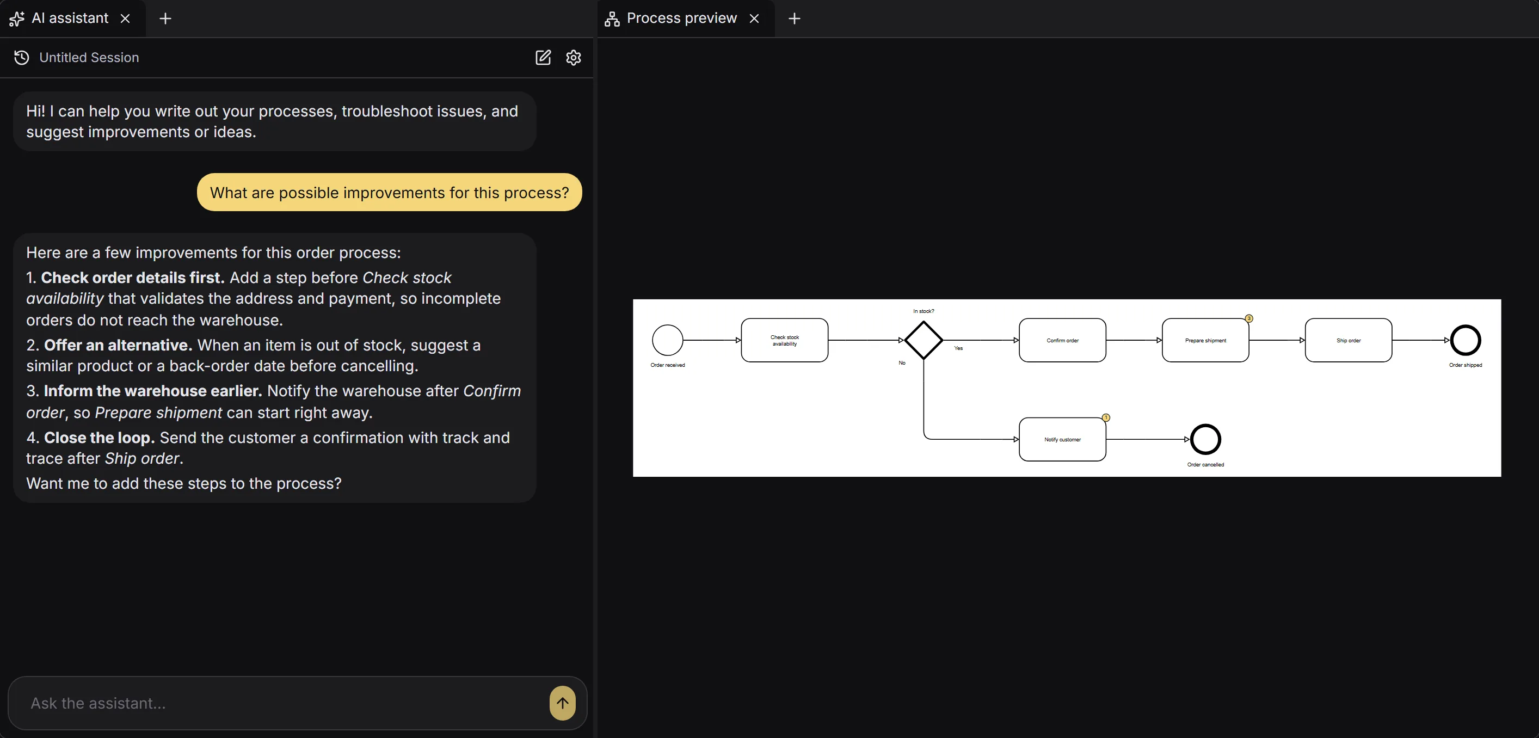This screenshot has height=738, width=1539.
Task: Click 'Close the loop.' suggestion
Action: 99,438
